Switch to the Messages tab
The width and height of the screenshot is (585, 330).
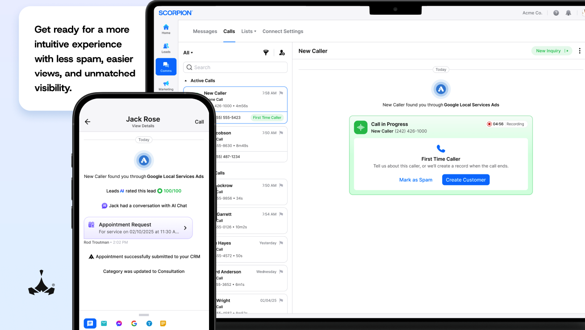click(x=205, y=31)
